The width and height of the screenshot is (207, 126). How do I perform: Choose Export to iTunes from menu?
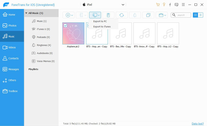[x=102, y=26]
